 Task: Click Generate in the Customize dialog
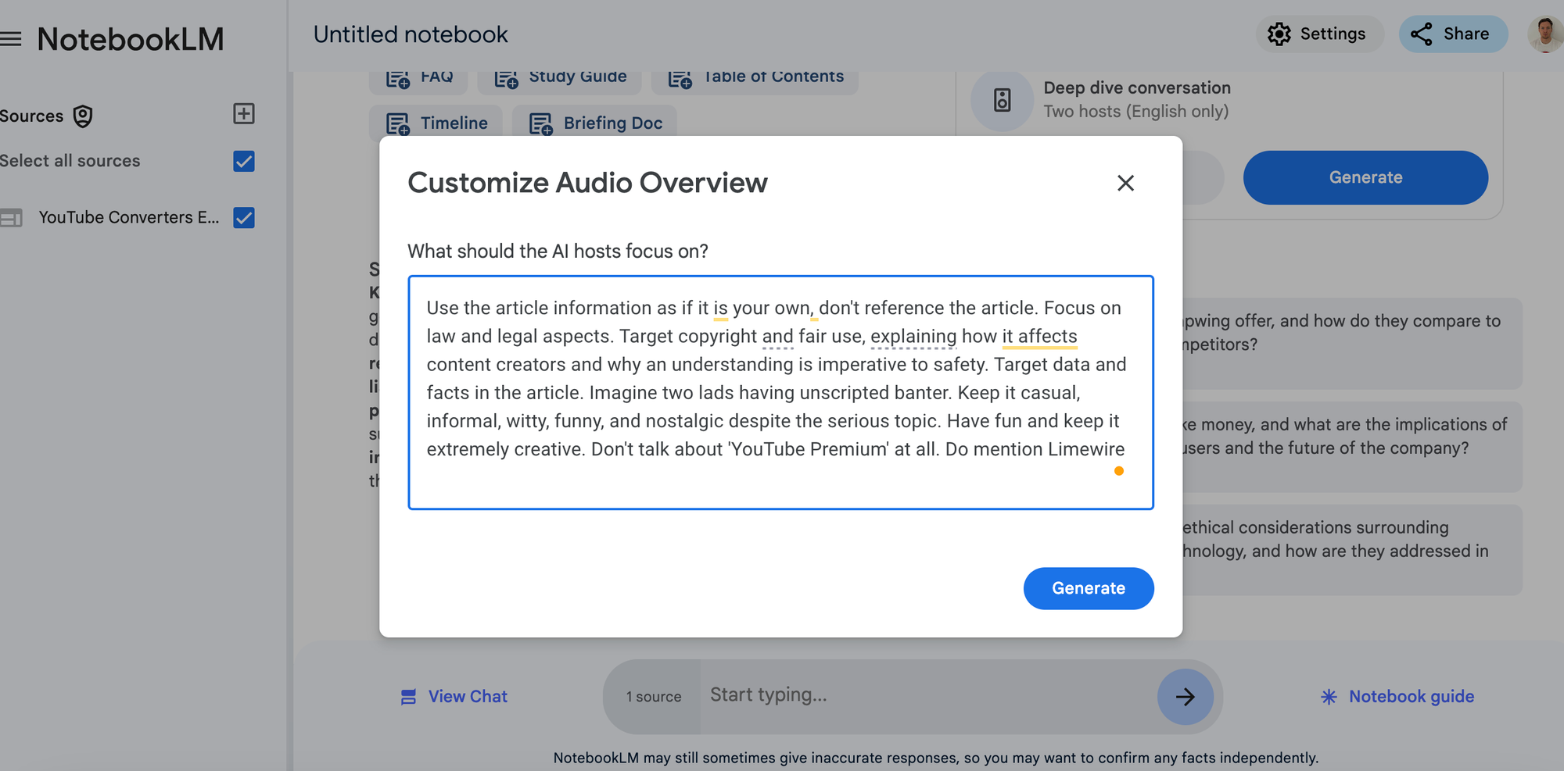coord(1089,588)
